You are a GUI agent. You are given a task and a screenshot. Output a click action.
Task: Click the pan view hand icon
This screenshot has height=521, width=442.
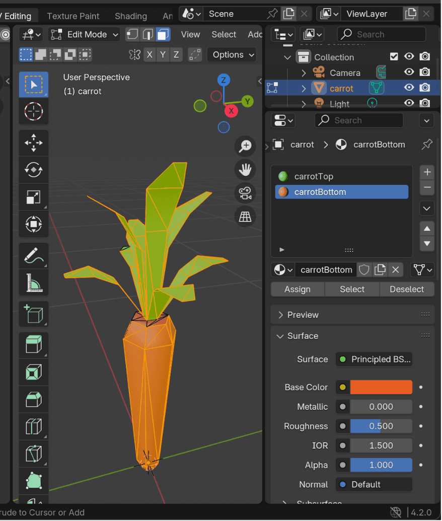click(245, 170)
